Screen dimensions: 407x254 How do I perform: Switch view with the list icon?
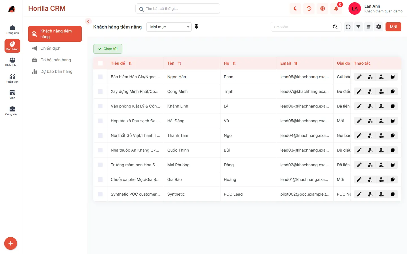(x=369, y=27)
